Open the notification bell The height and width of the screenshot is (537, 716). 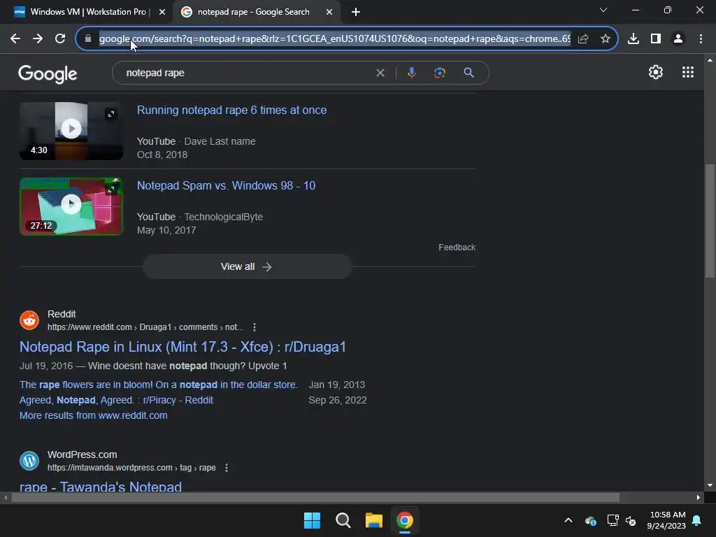(x=697, y=520)
